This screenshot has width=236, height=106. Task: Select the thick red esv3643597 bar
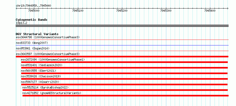click(x=122, y=57)
